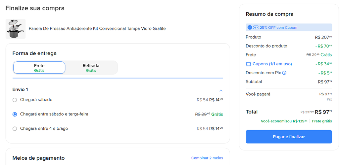The width and height of the screenshot is (342, 165).
Task: Click the Pagar e finalizar button
Action: point(289,137)
